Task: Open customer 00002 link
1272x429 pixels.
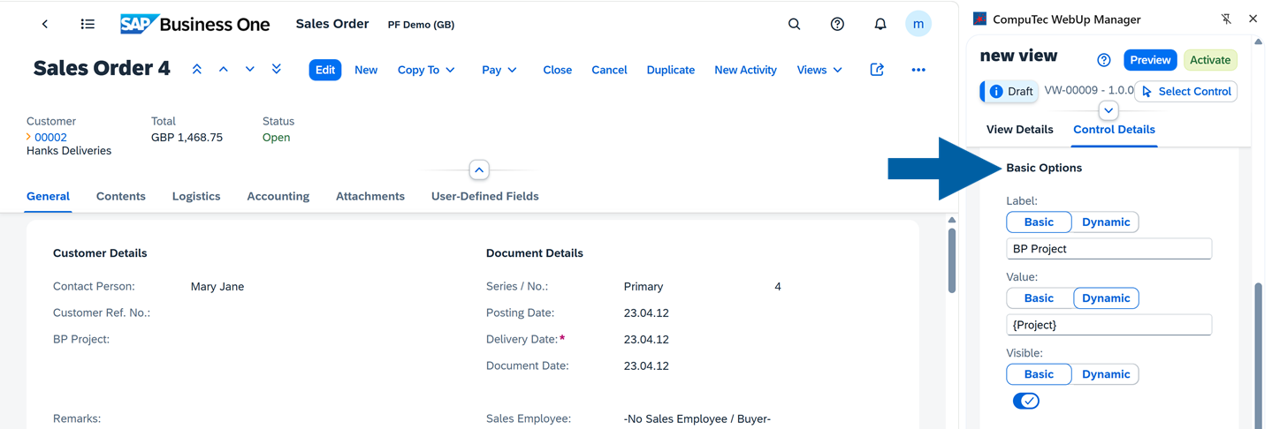Action: (50, 137)
